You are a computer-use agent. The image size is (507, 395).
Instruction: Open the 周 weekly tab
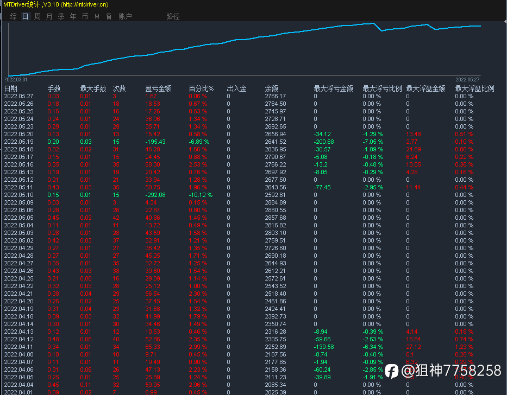[x=37, y=16]
